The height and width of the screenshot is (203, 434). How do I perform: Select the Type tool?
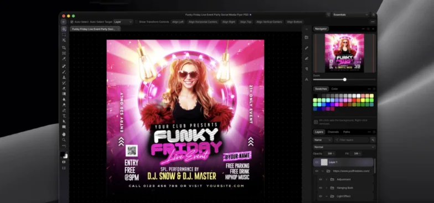(x=64, y=116)
